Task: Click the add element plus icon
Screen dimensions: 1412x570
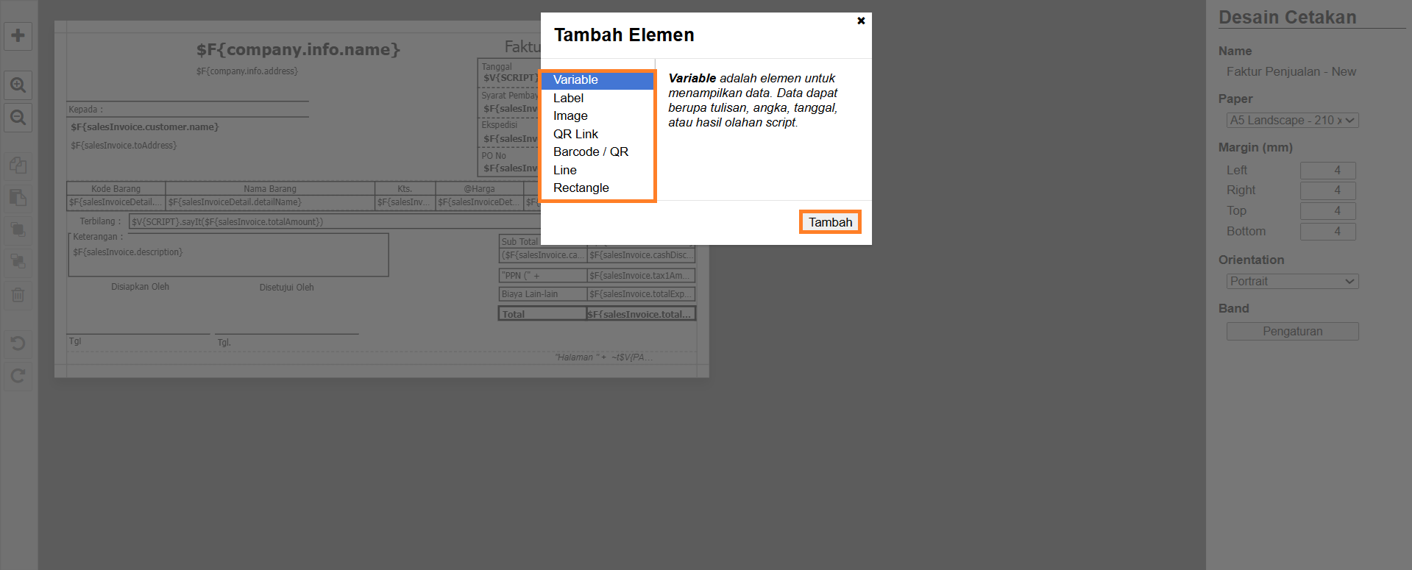Action: [18, 35]
